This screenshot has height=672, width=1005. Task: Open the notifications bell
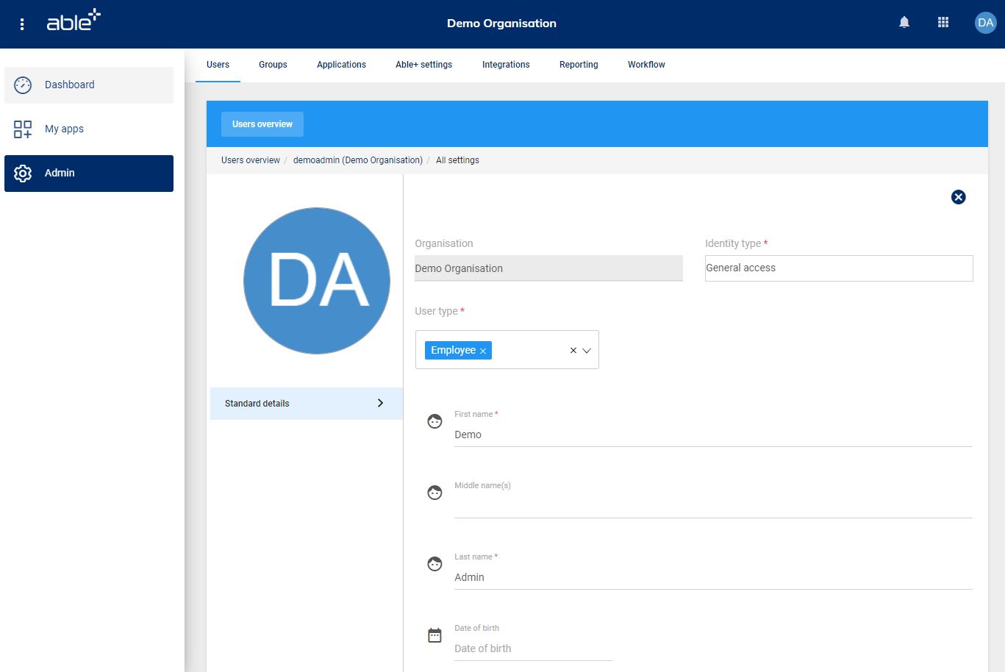tap(904, 23)
